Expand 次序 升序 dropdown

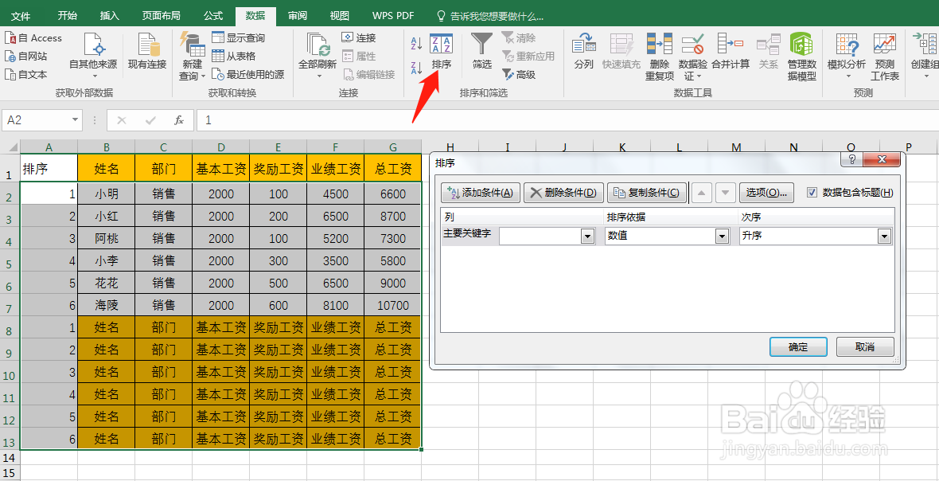pos(884,237)
